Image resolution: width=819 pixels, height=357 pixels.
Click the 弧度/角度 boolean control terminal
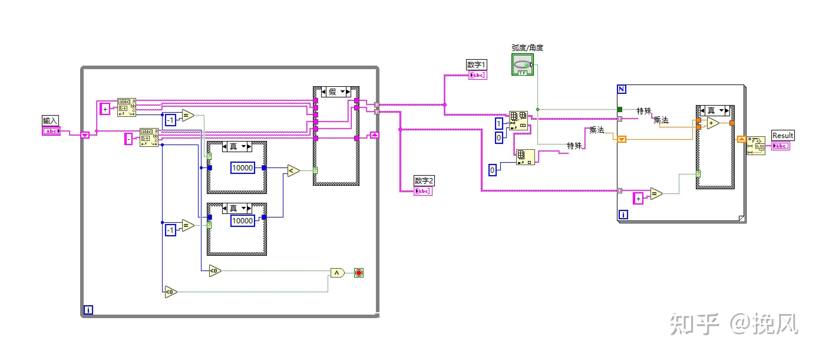pos(522,65)
